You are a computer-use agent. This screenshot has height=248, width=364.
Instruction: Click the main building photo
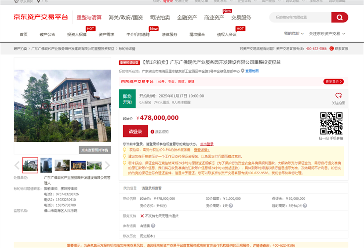point(62,106)
